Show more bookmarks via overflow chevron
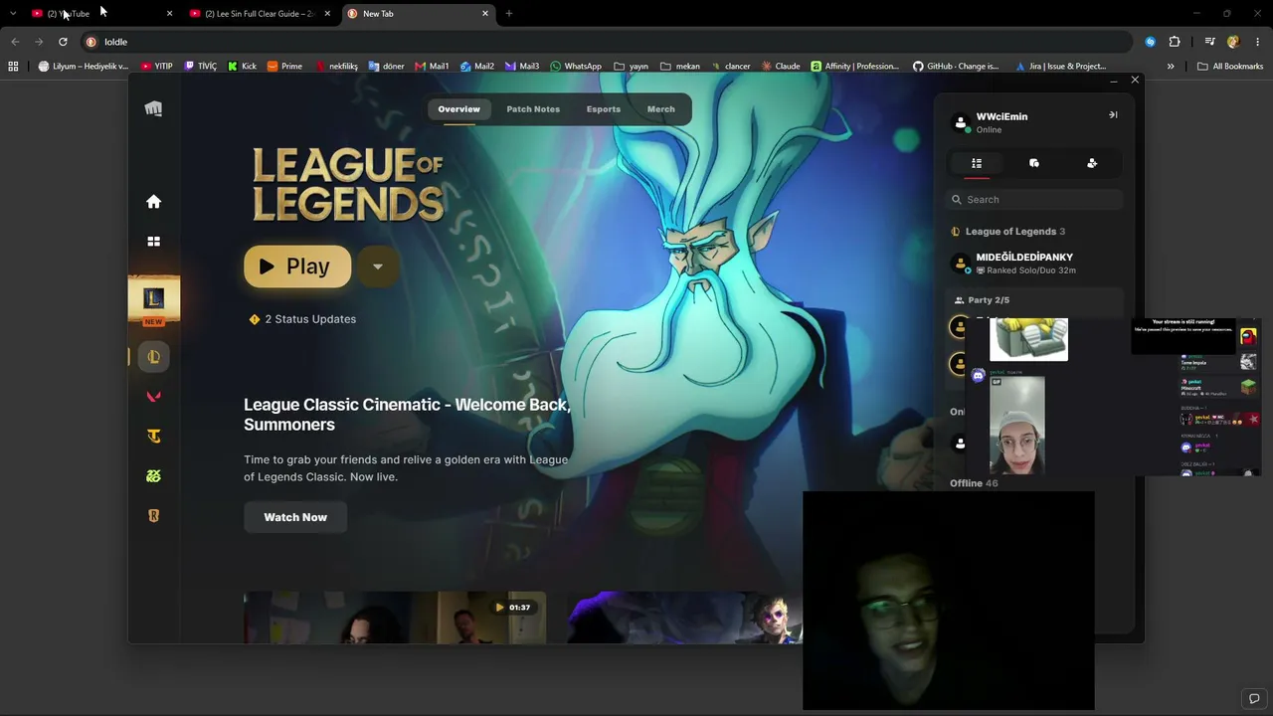The image size is (1273, 716). [x=1171, y=67]
